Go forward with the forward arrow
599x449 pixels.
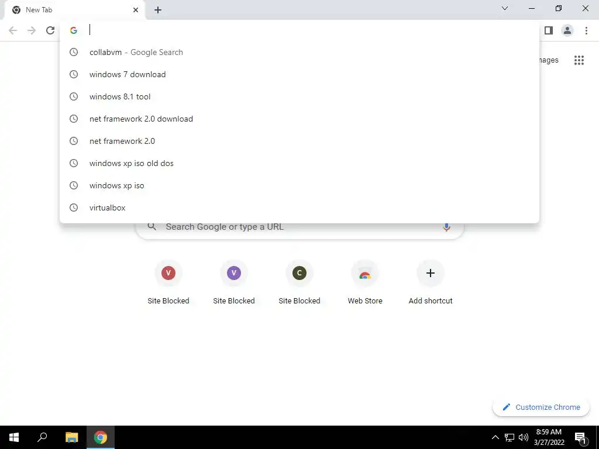tap(32, 30)
